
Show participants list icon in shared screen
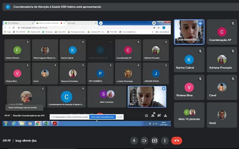[x=153, y=115]
